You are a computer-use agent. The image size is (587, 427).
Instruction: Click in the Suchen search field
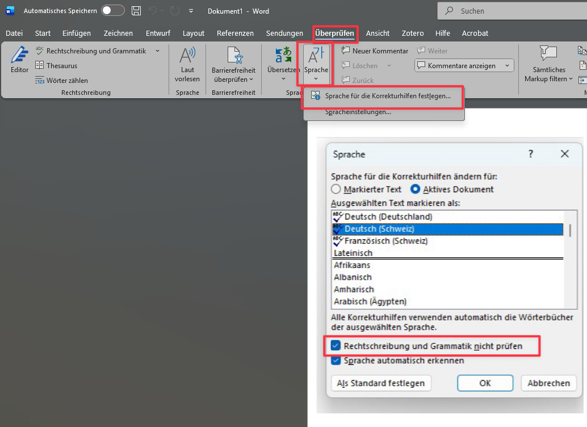tap(511, 11)
